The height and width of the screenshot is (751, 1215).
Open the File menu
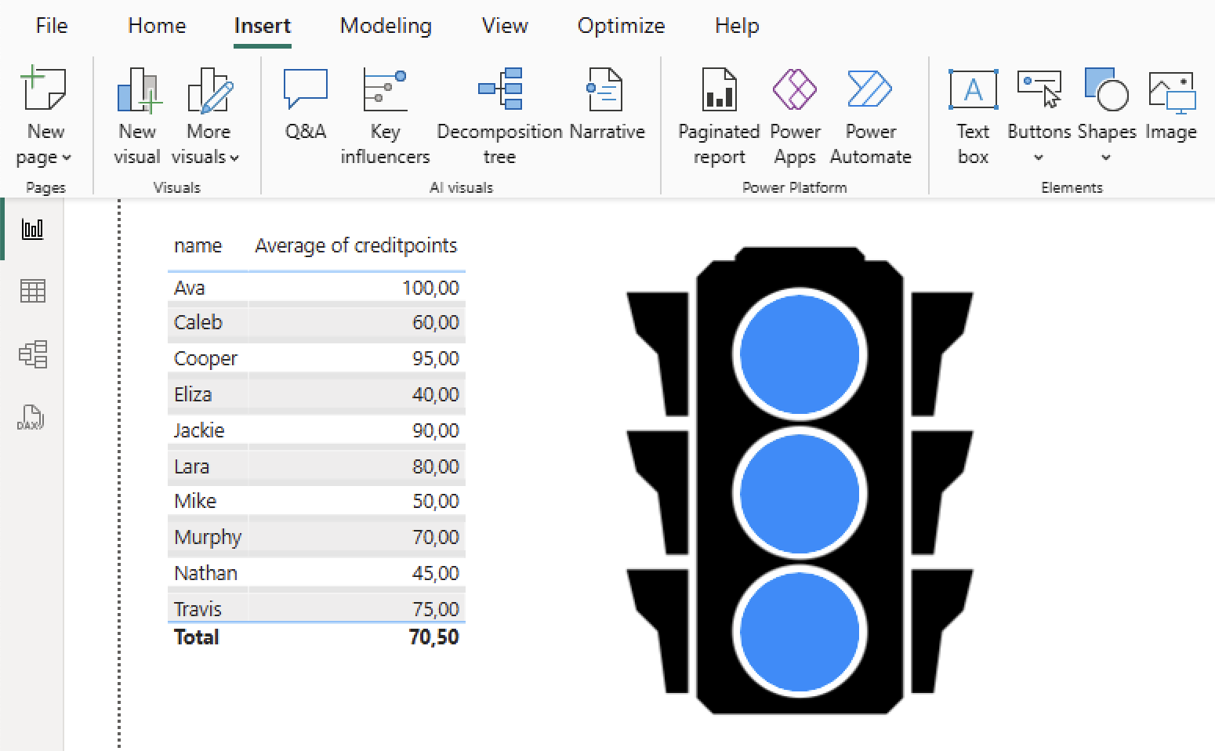(x=51, y=25)
